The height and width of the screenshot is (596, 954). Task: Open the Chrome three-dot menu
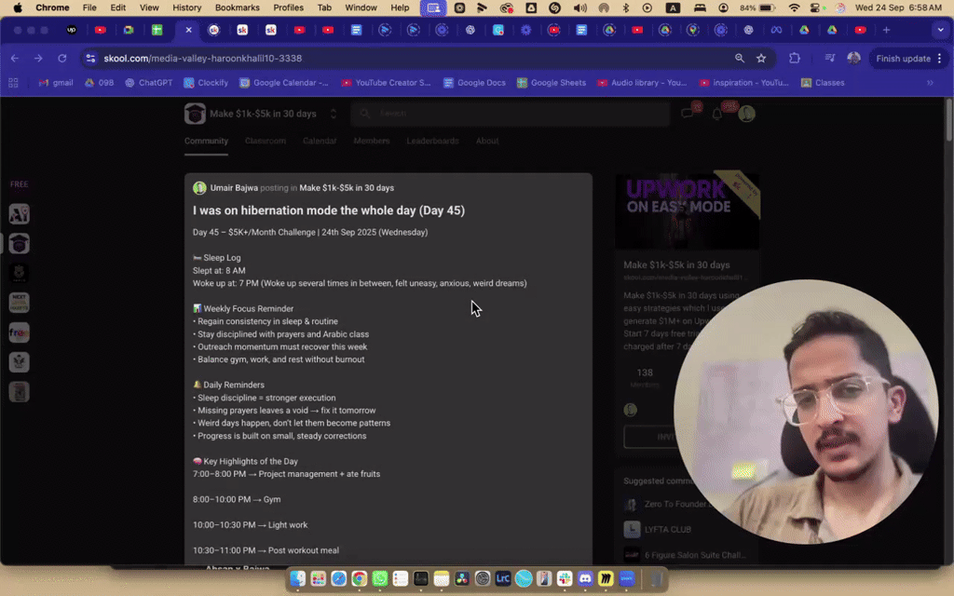940,59
